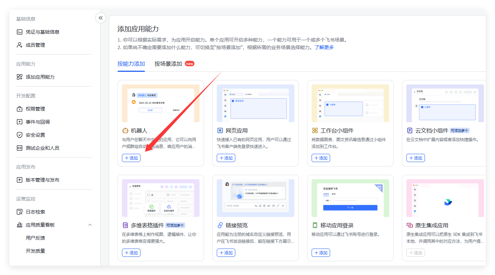Open the 了解更多 link

[x=324, y=47]
